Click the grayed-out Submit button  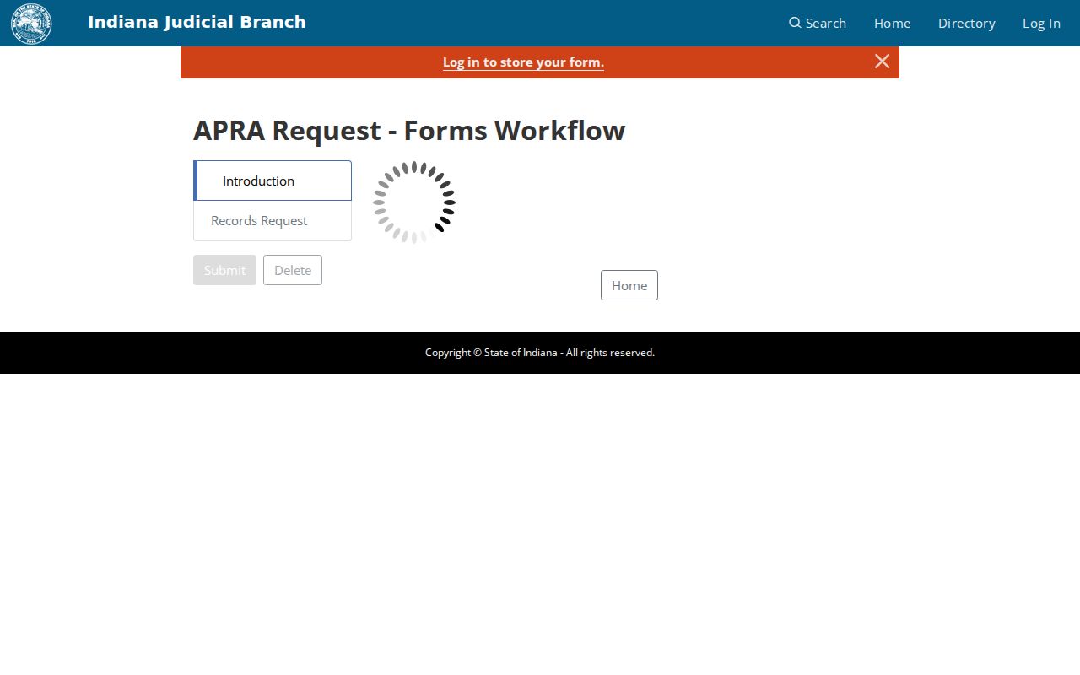tap(224, 270)
